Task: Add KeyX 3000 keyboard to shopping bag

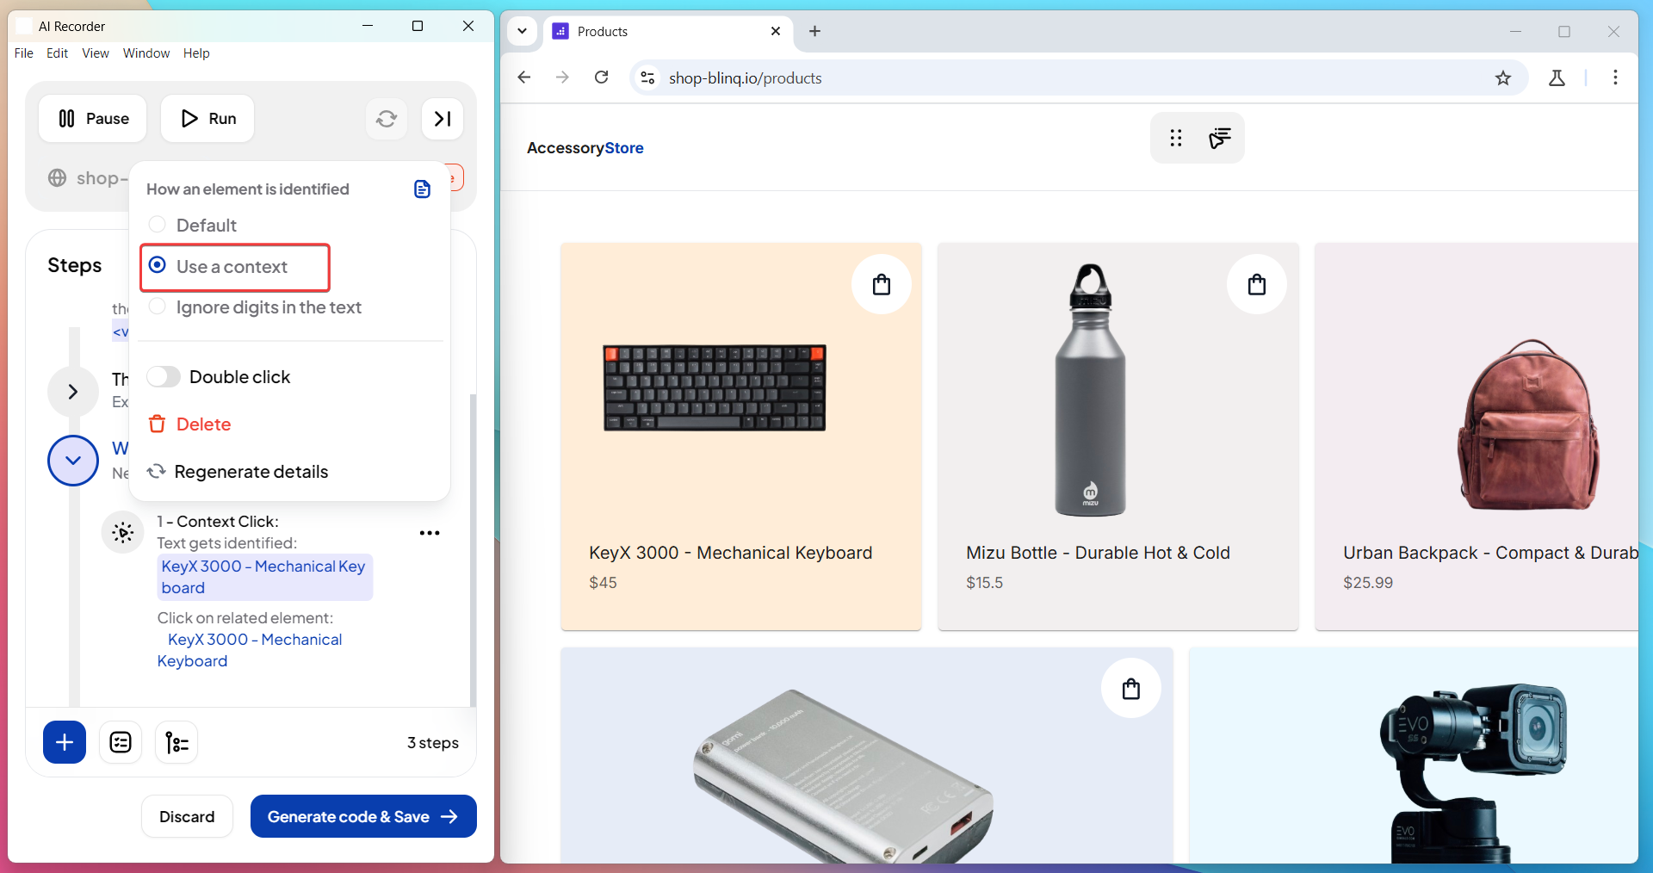Action: click(x=881, y=285)
